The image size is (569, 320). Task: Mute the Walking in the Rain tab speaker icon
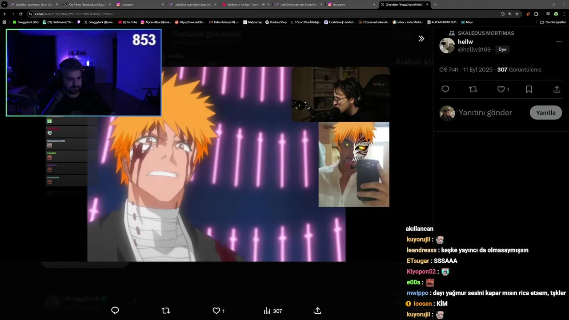pyautogui.click(x=263, y=4)
